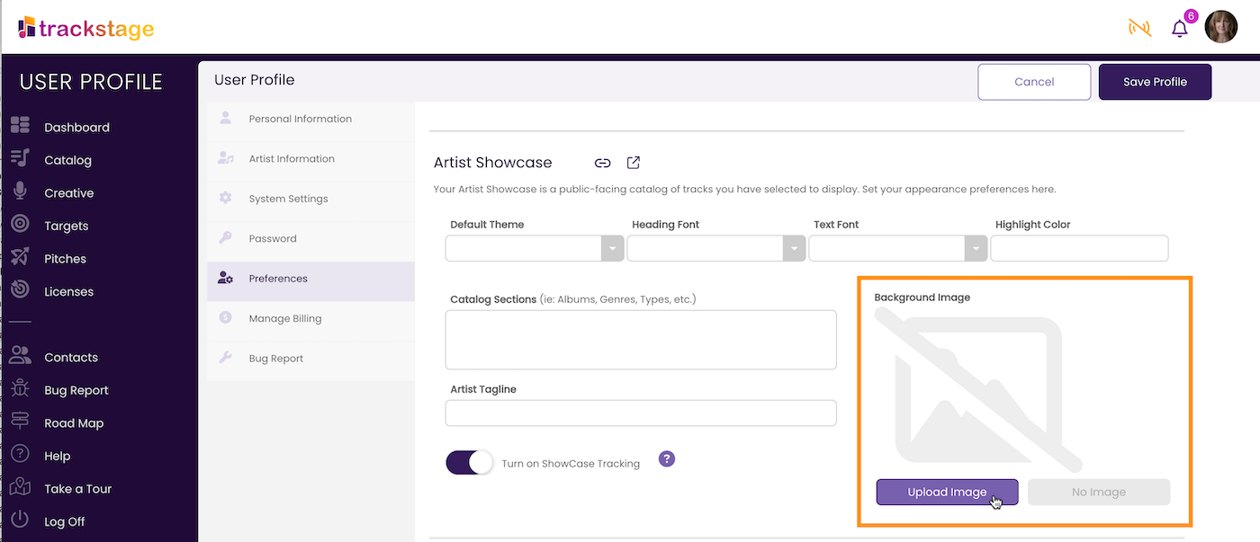Click the Catalog Sections text area
This screenshot has height=542, width=1260.
[641, 340]
